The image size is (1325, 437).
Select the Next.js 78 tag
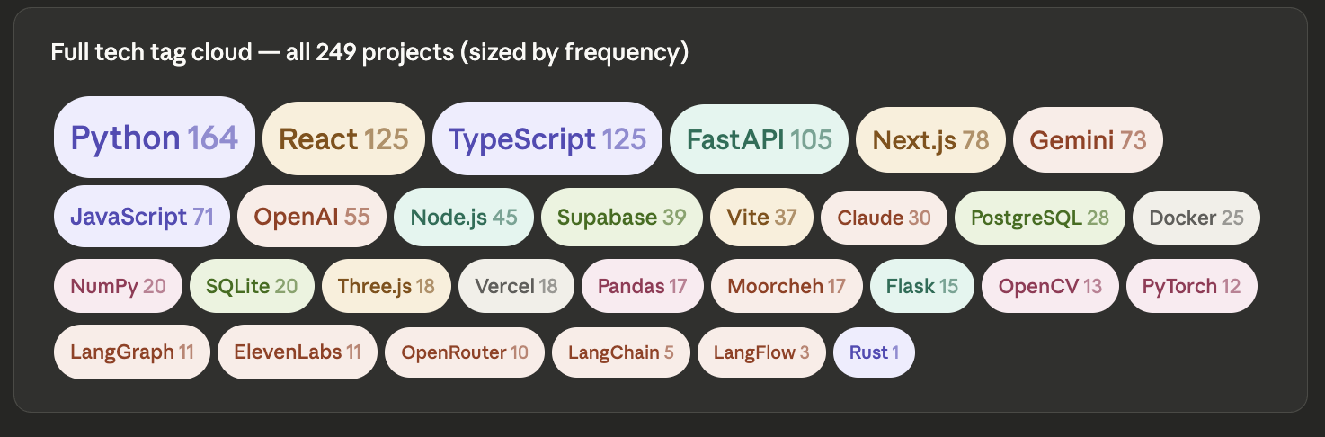click(x=930, y=140)
